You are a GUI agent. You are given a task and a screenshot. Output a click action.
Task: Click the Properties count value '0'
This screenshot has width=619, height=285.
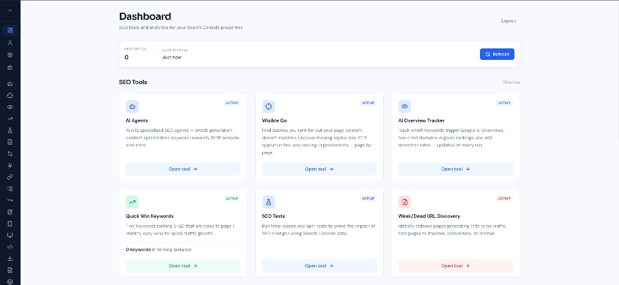pos(126,57)
